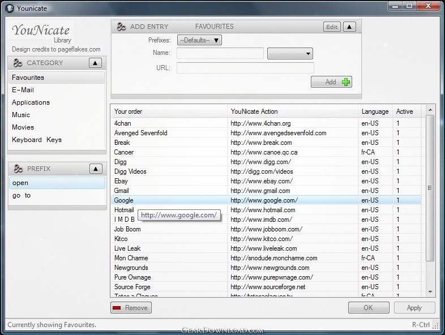Select the Job Boom entry
Viewport: 445px width, 335px height.
(x=266, y=229)
